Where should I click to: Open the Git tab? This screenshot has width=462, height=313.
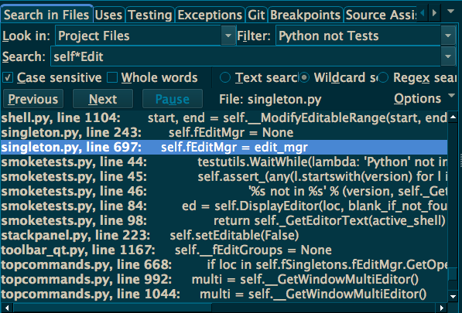pos(256,15)
